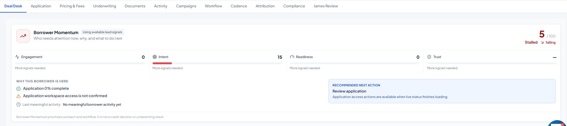Click the credit decision disclaimer footer text
Viewport: 567px width, 126px height.
coord(90,117)
